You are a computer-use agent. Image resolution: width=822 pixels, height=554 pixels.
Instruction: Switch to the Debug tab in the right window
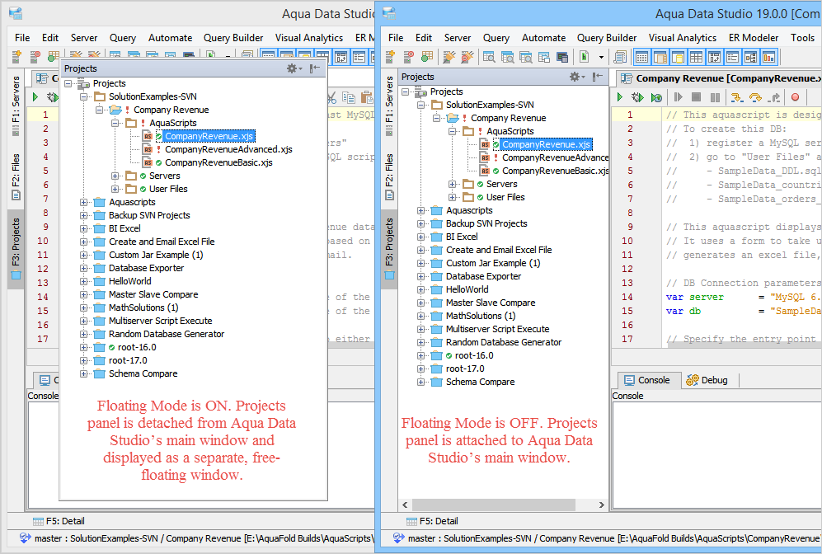tap(707, 380)
